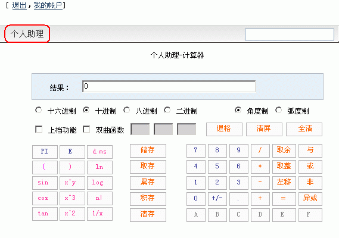Screen dimensions: 339x238
Task: Apply the sin function
Action: (45, 183)
